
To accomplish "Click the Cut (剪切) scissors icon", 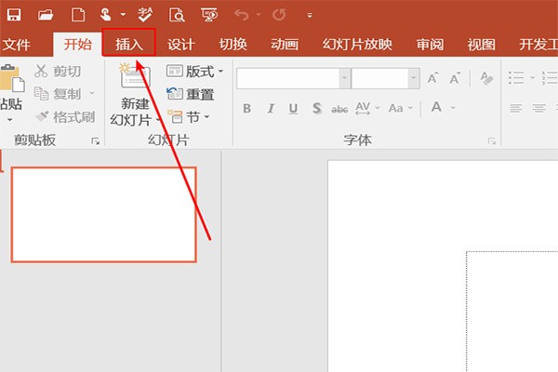I will tap(41, 71).
